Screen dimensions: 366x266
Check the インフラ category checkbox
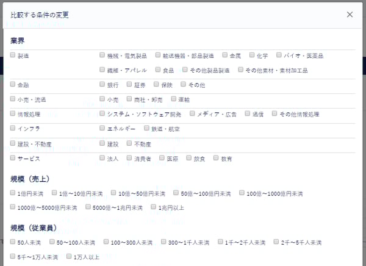point(13,128)
